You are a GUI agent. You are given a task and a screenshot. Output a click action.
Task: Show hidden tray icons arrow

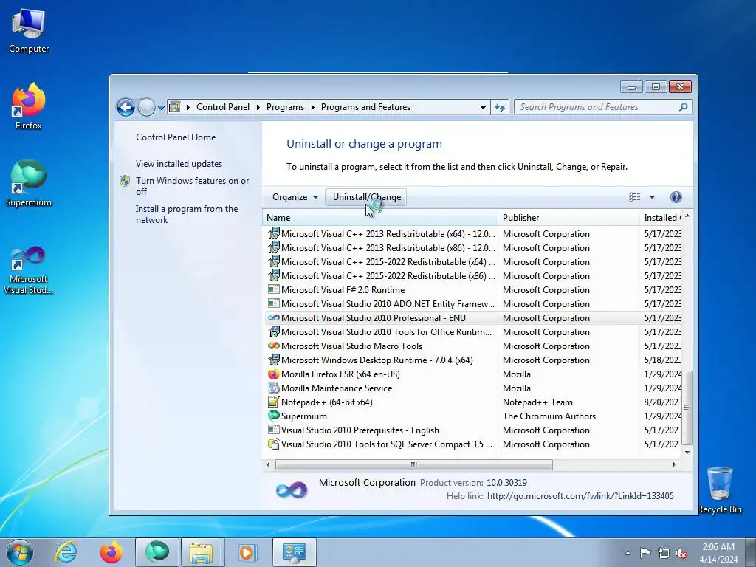click(x=628, y=553)
